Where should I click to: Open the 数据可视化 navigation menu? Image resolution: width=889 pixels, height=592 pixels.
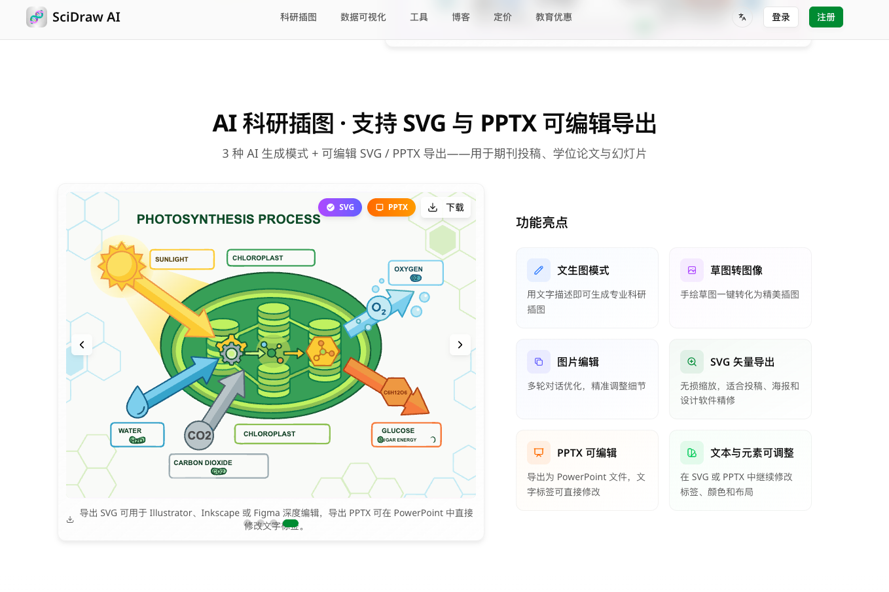363,17
